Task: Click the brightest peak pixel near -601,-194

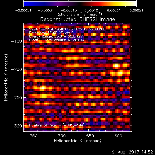Action: (x=117, y=65)
